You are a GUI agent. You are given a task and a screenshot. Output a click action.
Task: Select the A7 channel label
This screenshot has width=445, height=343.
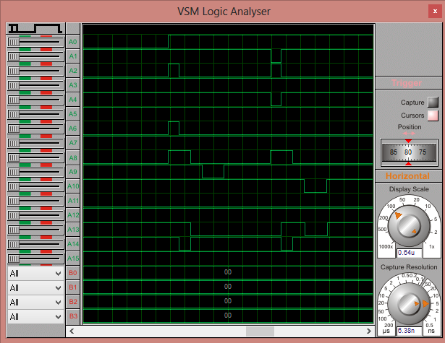(73, 143)
